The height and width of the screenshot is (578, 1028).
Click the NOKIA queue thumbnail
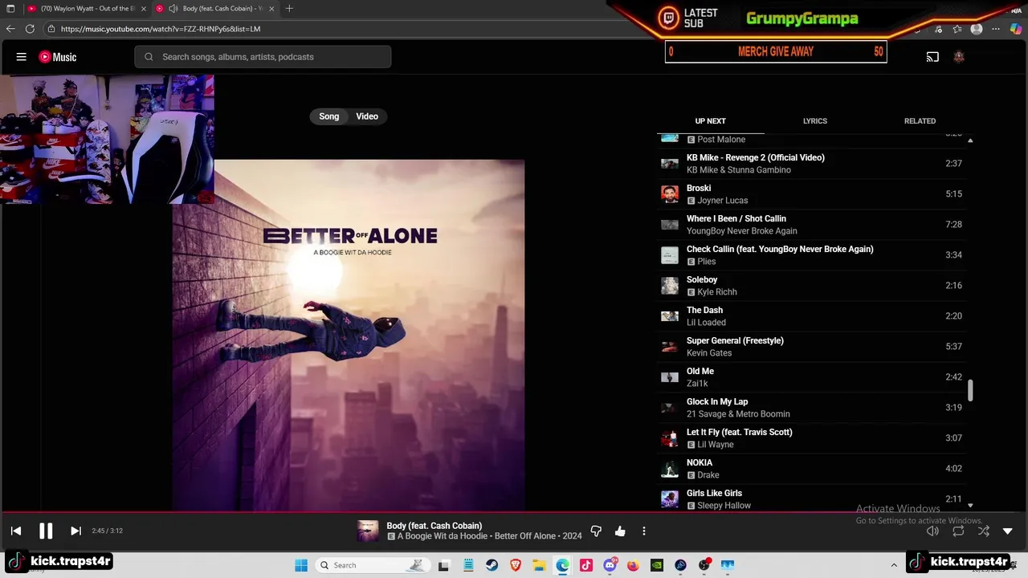tap(670, 468)
